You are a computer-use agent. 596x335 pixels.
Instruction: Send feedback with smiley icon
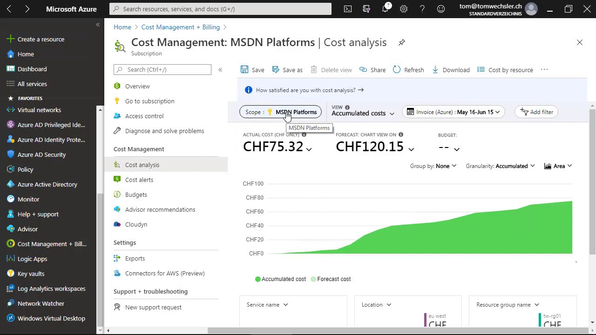(441, 9)
